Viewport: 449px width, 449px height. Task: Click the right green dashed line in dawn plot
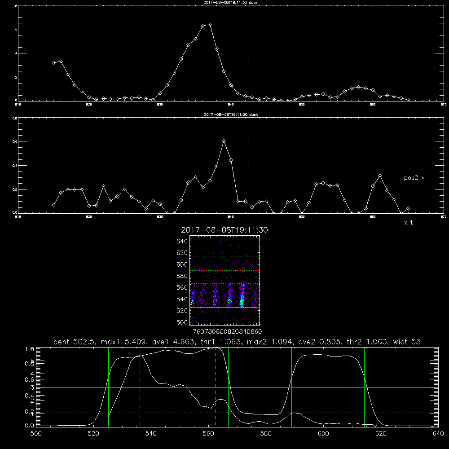(x=248, y=53)
